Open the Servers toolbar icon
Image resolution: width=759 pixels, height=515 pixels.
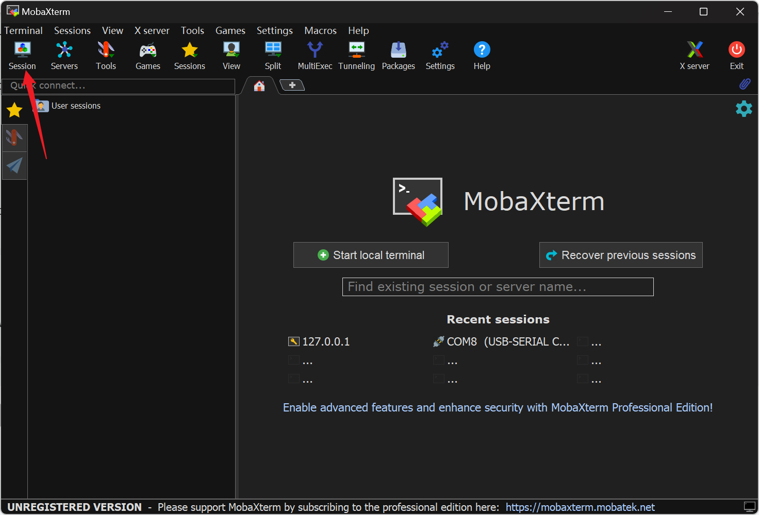click(64, 56)
